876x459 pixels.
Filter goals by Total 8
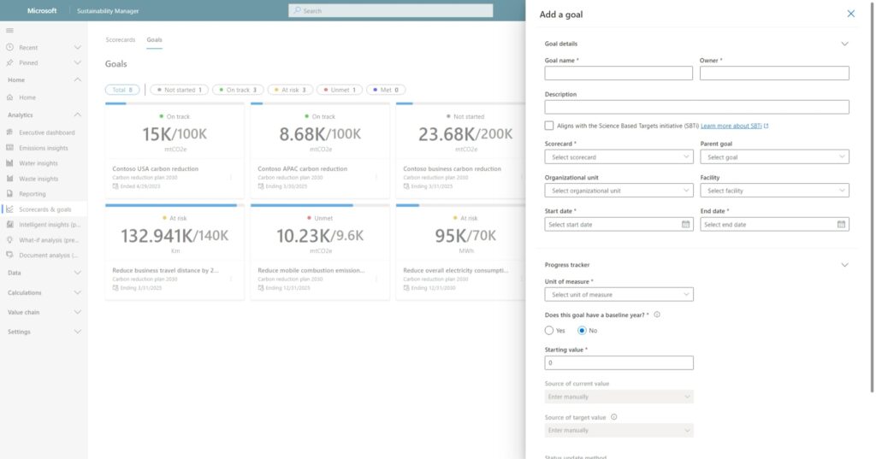click(x=122, y=90)
